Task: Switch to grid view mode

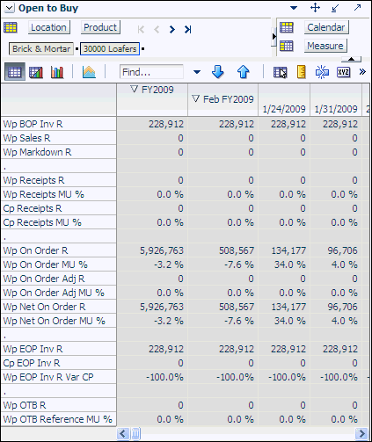Action: (x=15, y=72)
